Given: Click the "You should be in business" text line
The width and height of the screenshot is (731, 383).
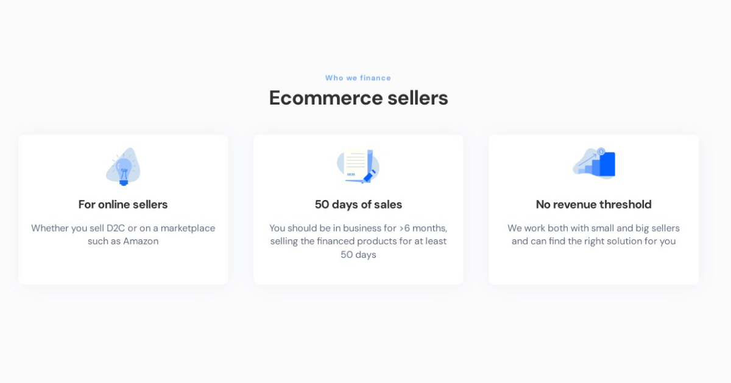Looking at the screenshot, I should coord(358,228).
